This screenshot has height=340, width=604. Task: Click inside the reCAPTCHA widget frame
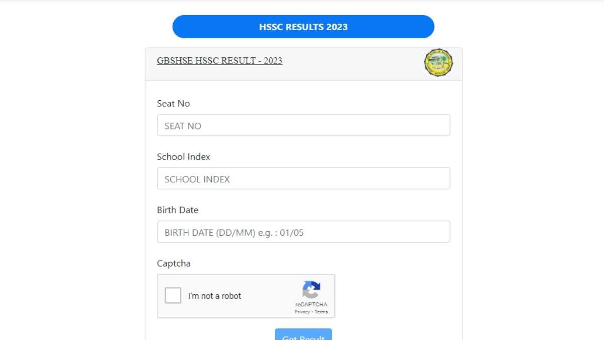click(x=246, y=296)
